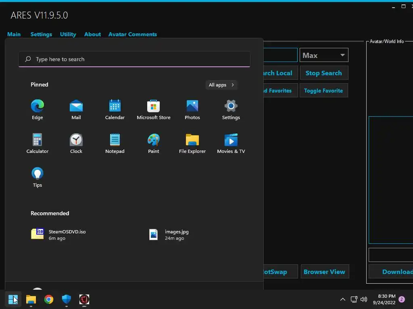Click the Windows Start button in the taskbar
Viewport: 413px width, 309px height.
(13, 299)
